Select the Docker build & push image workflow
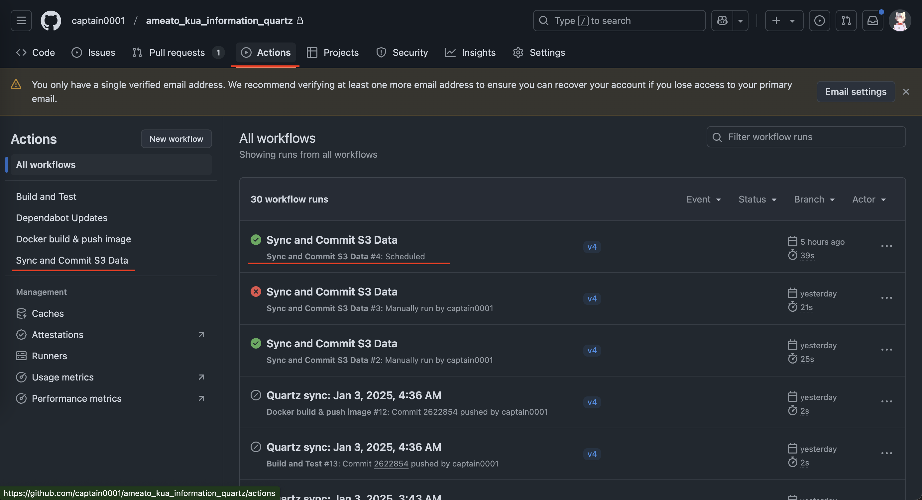The image size is (922, 500). (73, 239)
